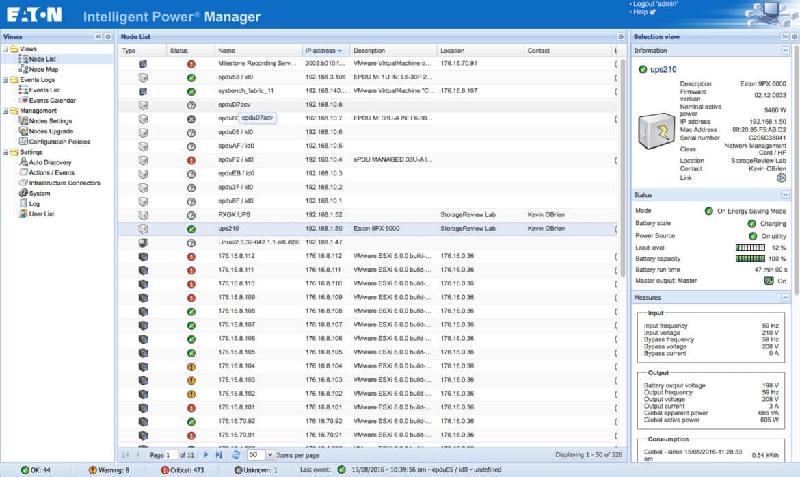Click the Master output On icon

(769, 281)
